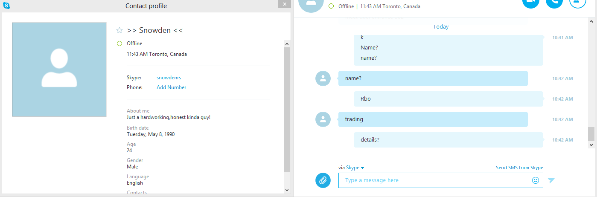597x197 pixels.
Task: Click the chat scrollbar down arrow
Action: click(x=591, y=145)
